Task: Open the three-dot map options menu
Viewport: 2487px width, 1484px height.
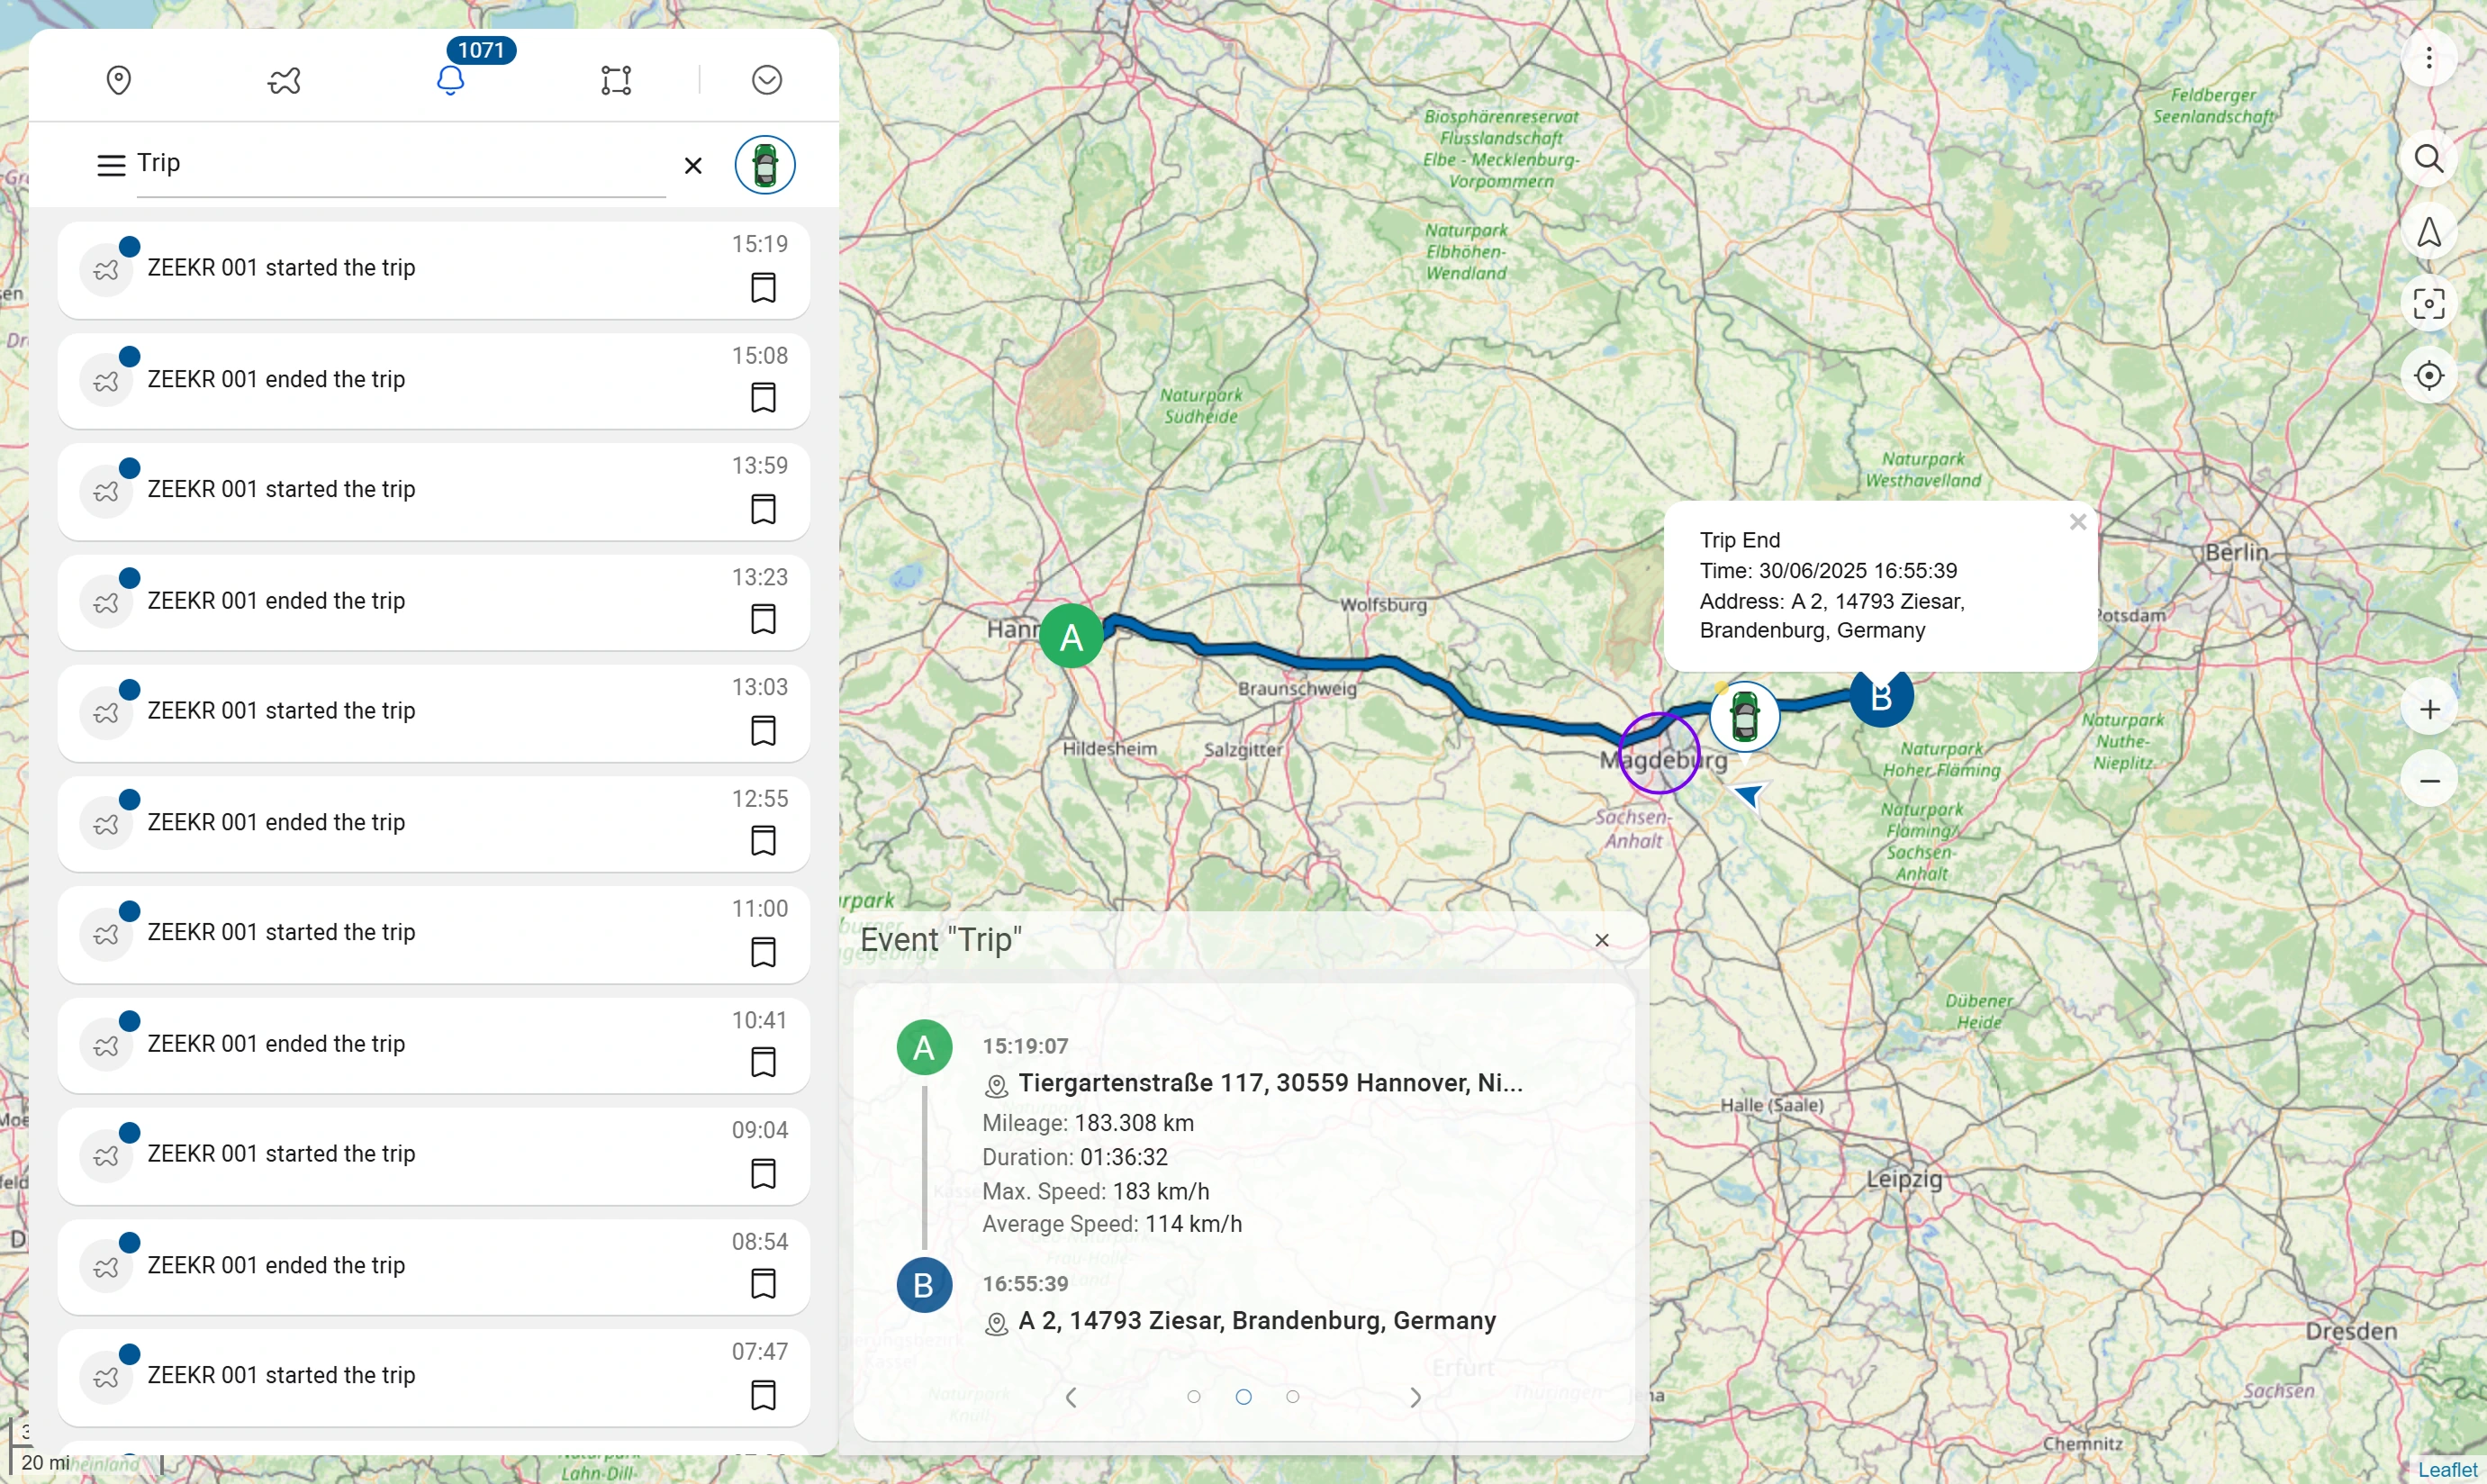Action: coord(2428,58)
